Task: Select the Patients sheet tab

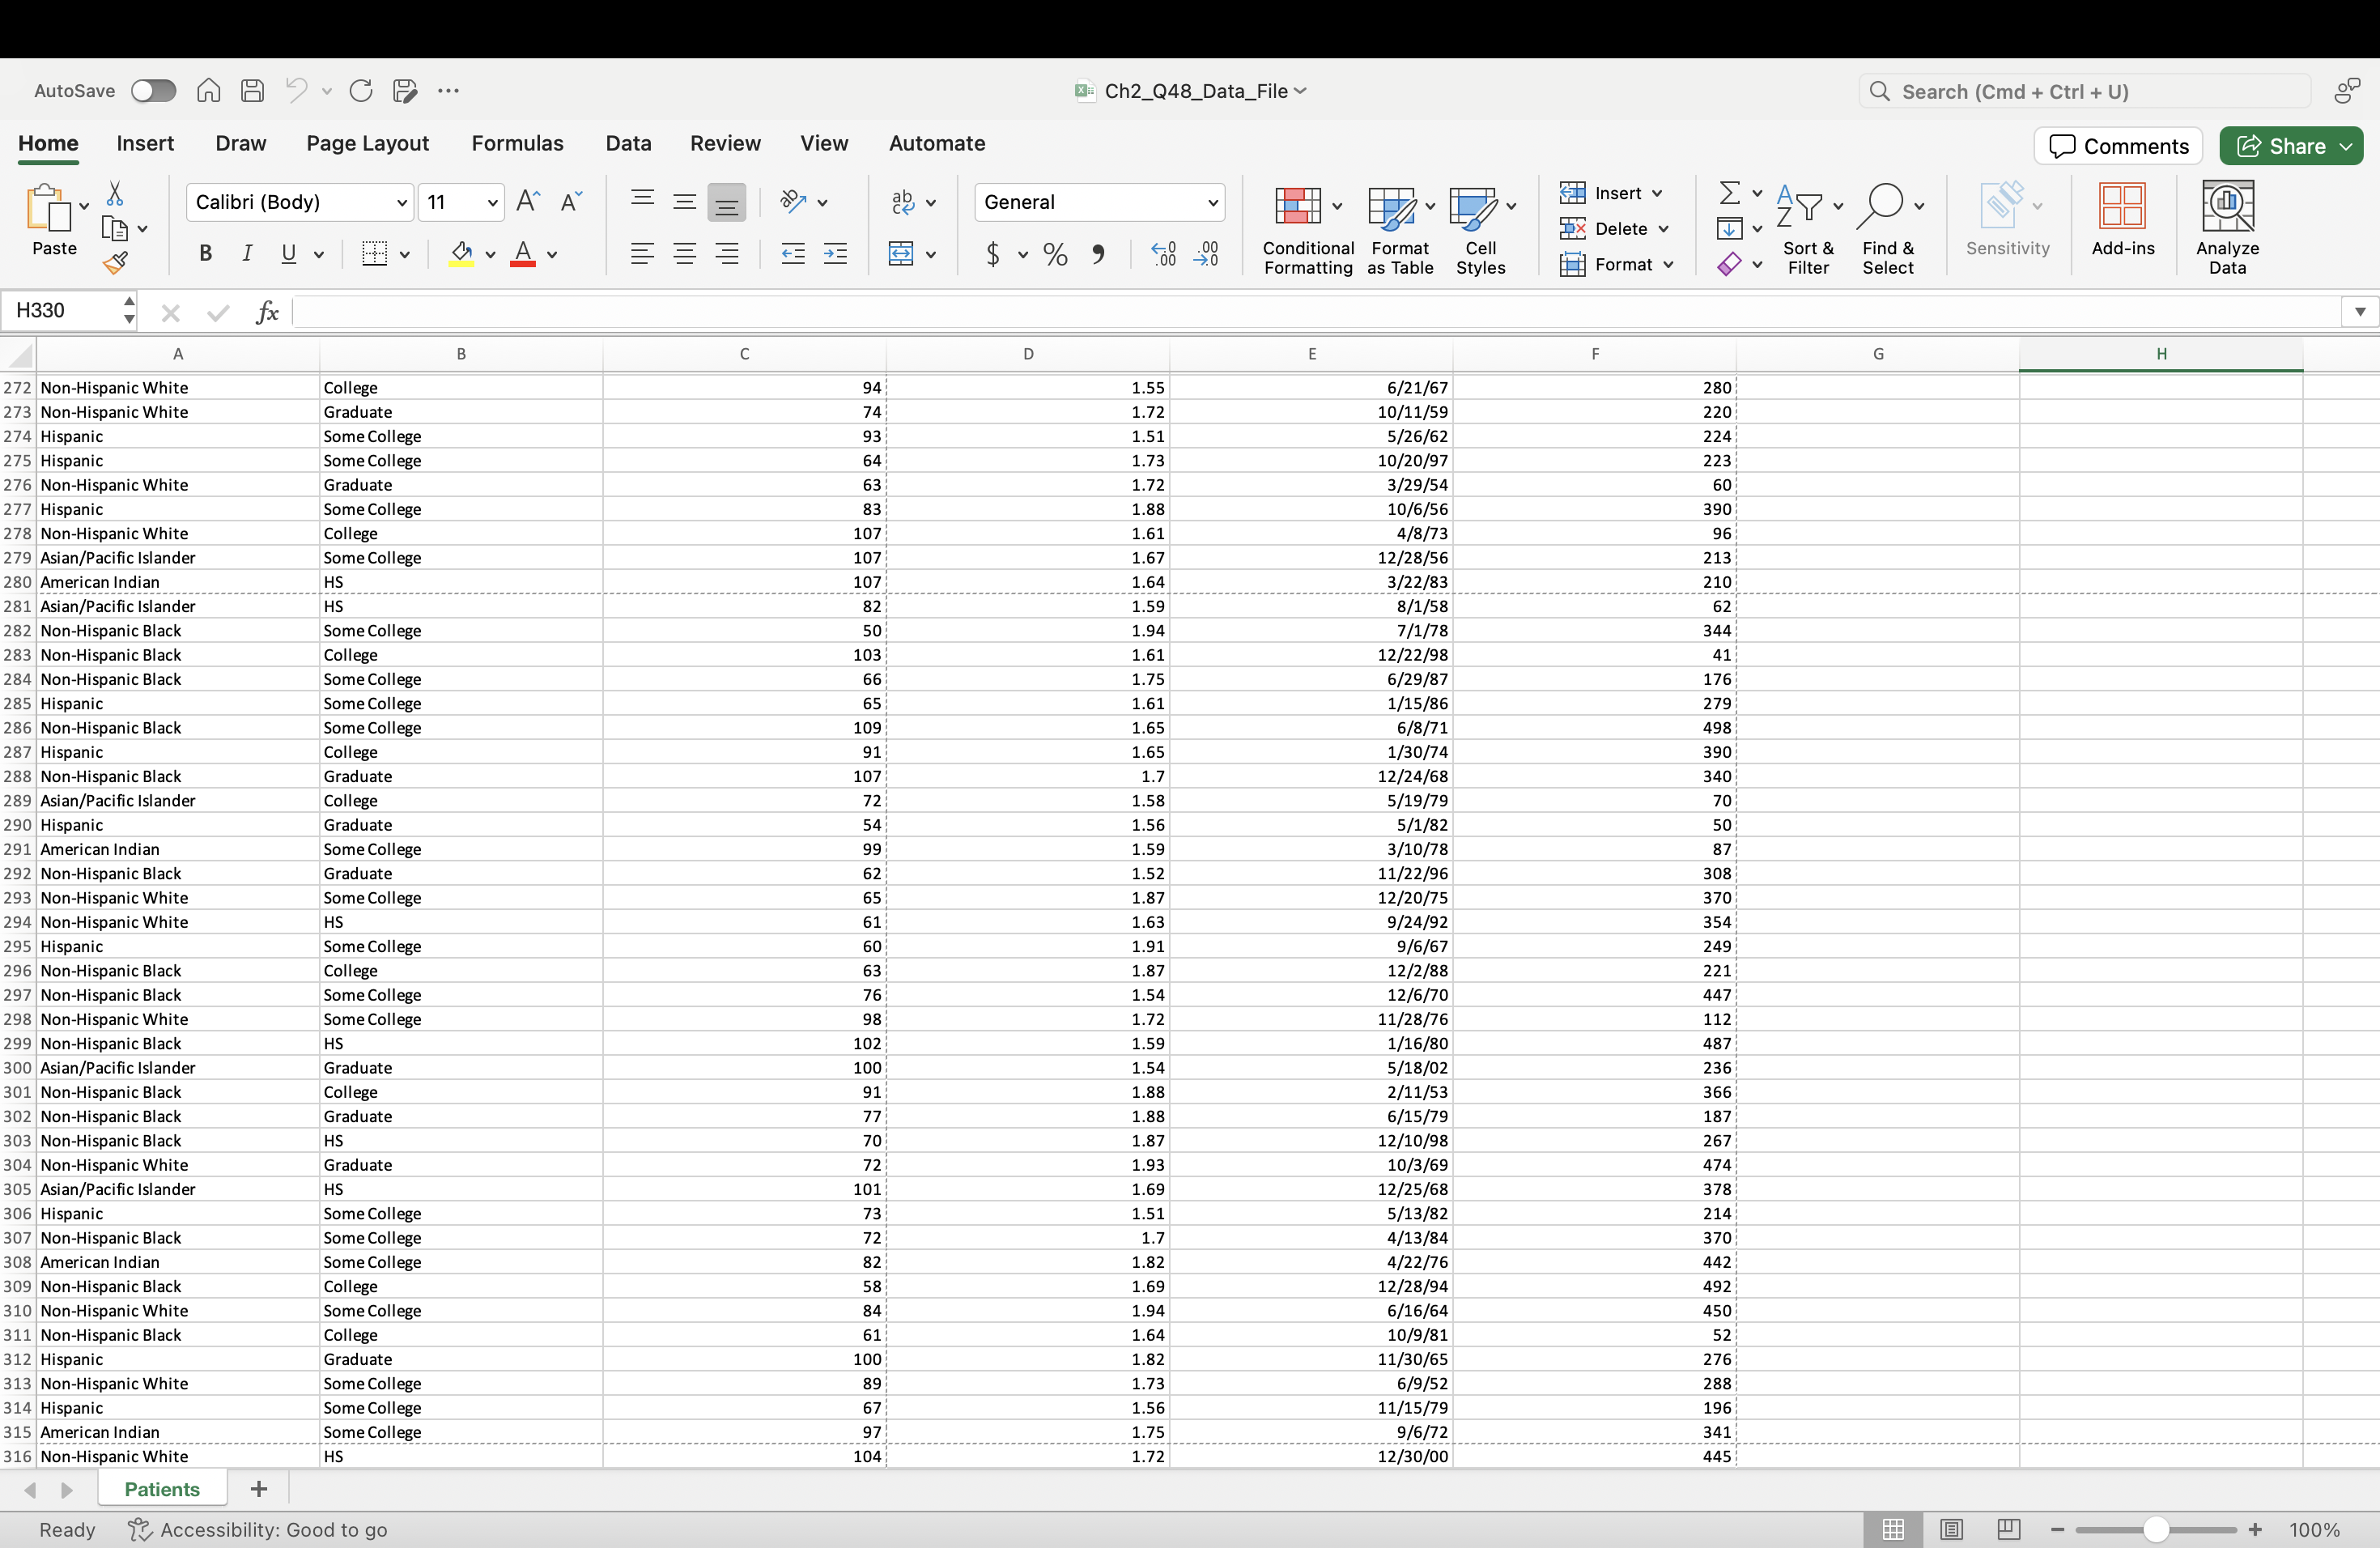Action: point(162,1489)
